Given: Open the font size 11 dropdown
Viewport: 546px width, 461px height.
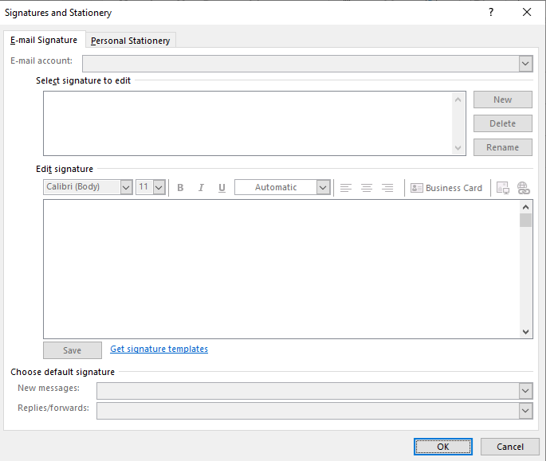Looking at the screenshot, I should pos(159,187).
